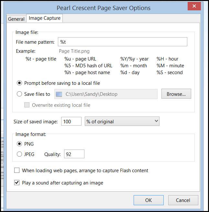Click the dialog title bar
Viewport: 209px width, 212px height.
(x=104, y=7)
